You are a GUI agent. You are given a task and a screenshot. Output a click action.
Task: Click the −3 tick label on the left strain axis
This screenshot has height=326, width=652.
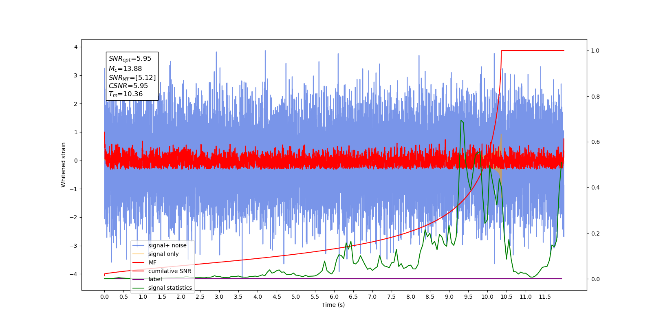point(74,246)
